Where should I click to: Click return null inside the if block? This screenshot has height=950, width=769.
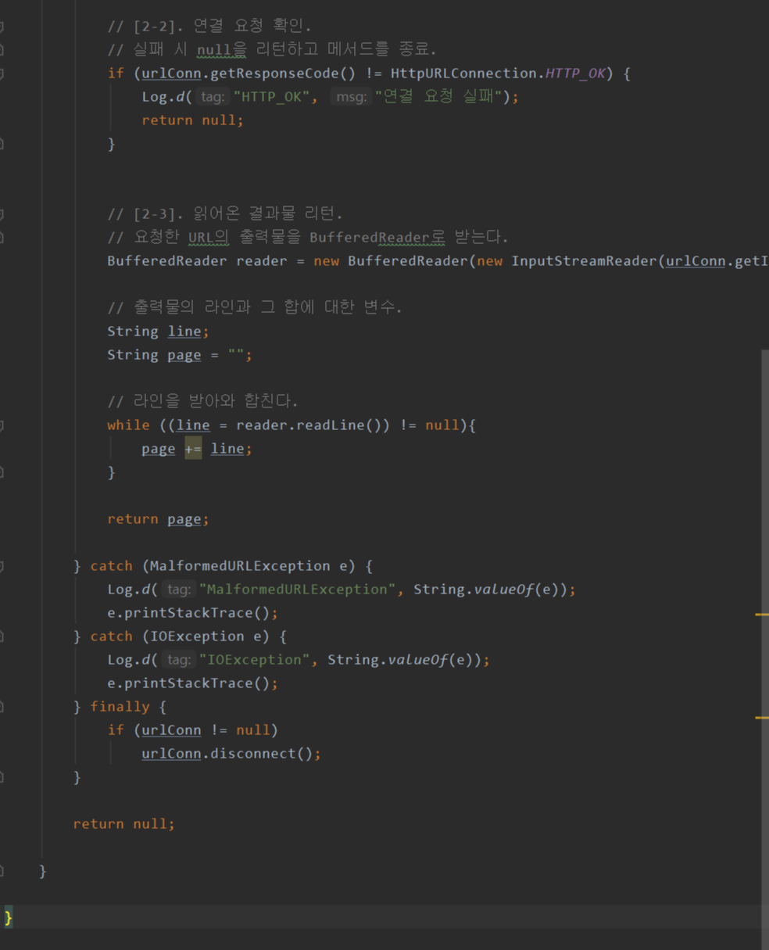pos(192,120)
